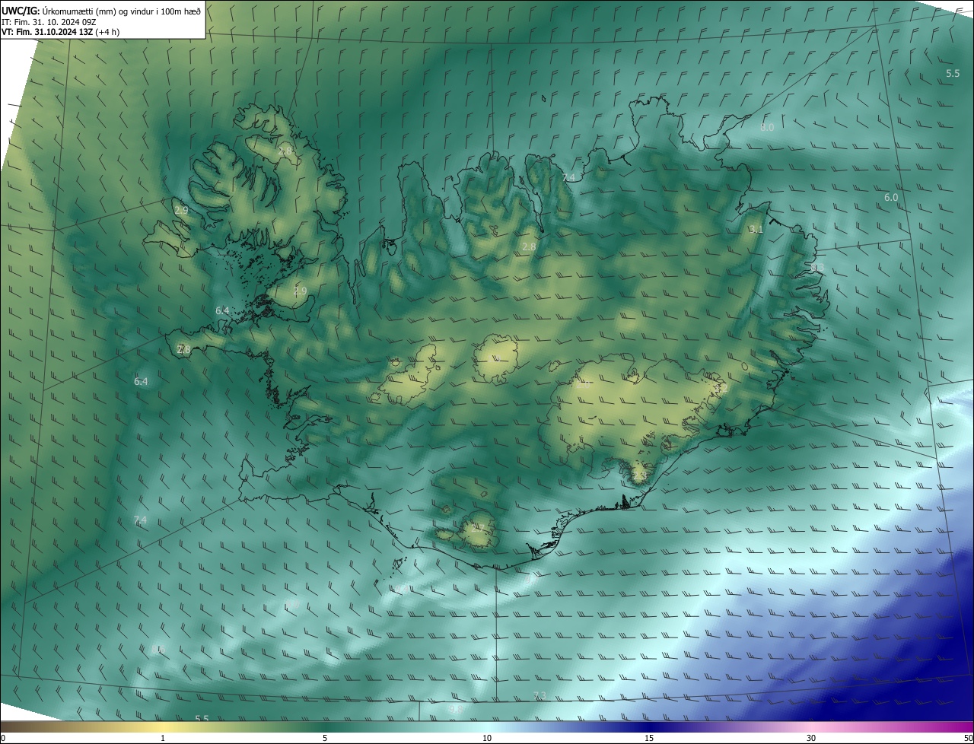The height and width of the screenshot is (744, 974).
Task: Click the 0 tick label on the color scale
Action: pyautogui.click(x=3, y=738)
